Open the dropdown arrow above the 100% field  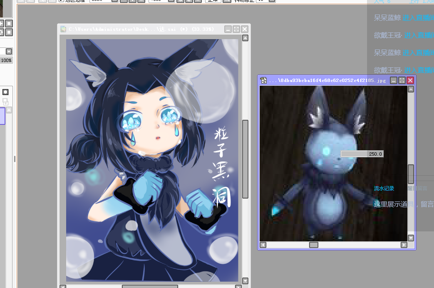9,51
